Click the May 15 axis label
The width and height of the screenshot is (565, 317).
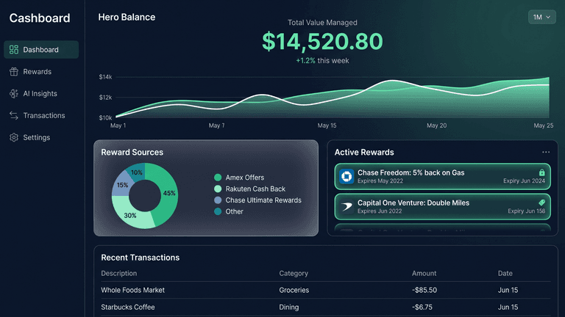[327, 125]
